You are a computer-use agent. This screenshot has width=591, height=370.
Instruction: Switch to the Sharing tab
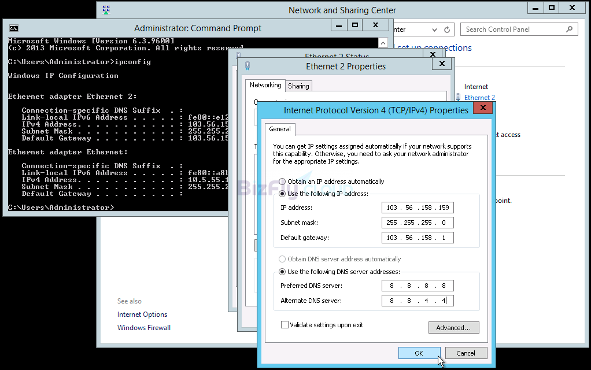click(298, 86)
